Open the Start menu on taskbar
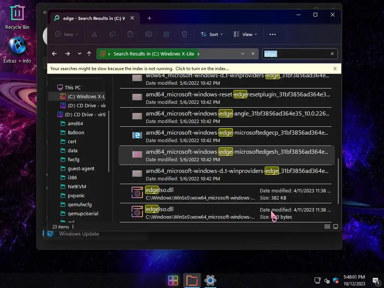The width and height of the screenshot is (384, 288). pyautogui.click(x=173, y=280)
